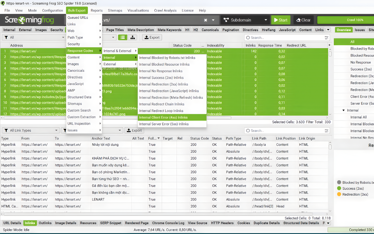Click the Redirection (3xx) orange legend dot
The height and width of the screenshot is (234, 374).
[x=339, y=194]
